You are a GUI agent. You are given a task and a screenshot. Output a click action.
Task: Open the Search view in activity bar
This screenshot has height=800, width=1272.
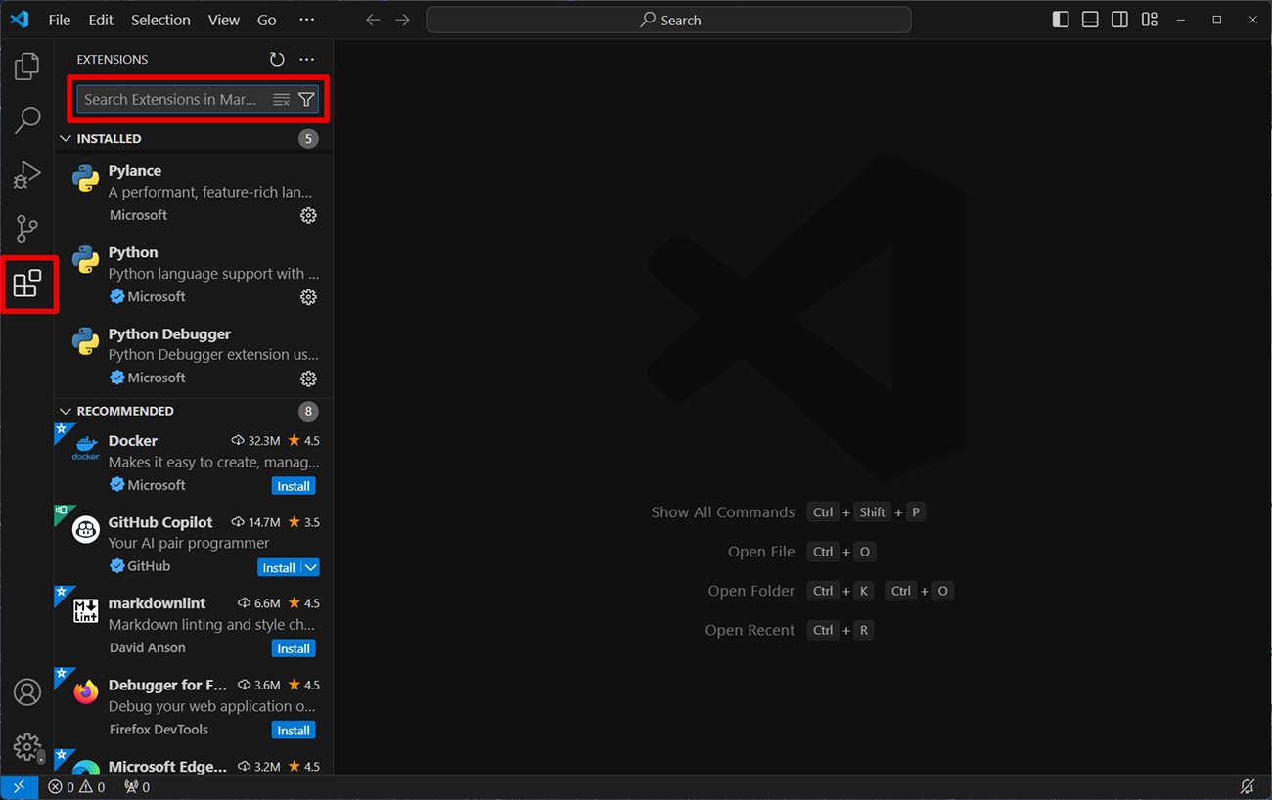pyautogui.click(x=27, y=120)
